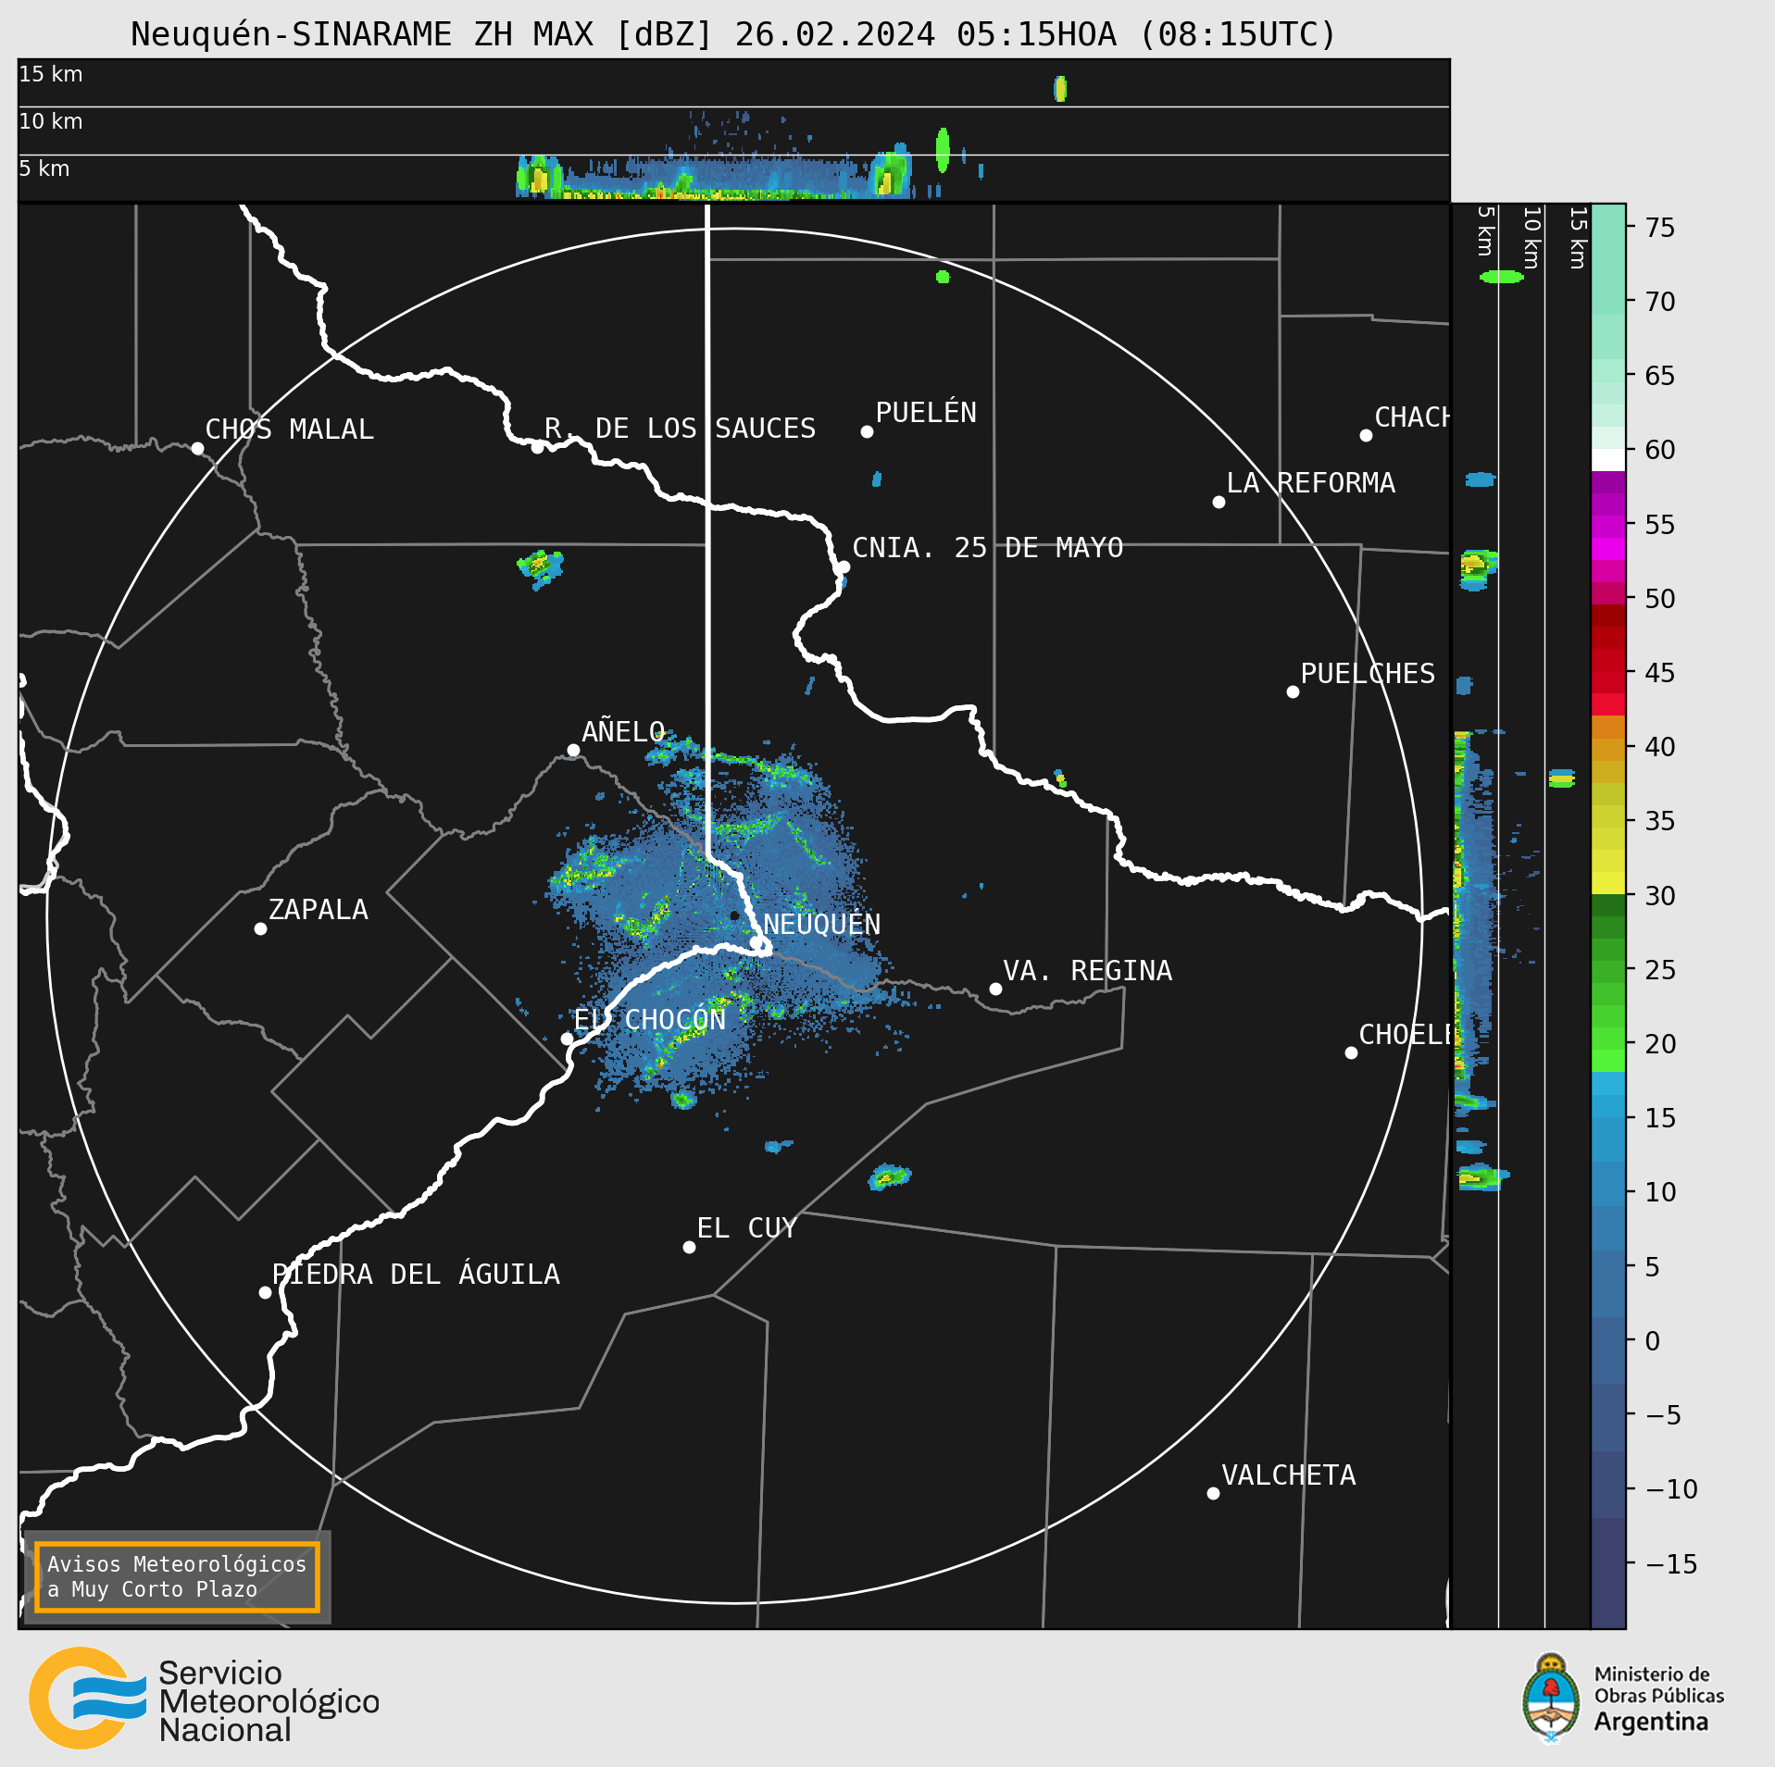Viewport: 1775px width, 1767px height.
Task: Click the LA REFORMA label
Action: click(x=1310, y=482)
